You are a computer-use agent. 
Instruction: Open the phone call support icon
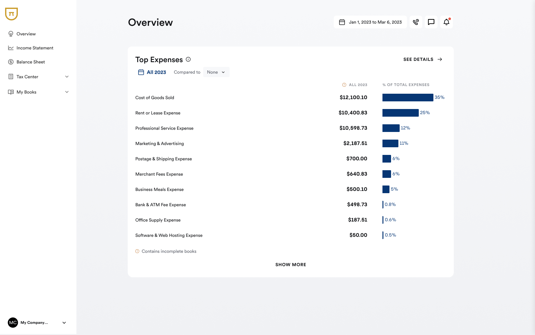coord(416,22)
